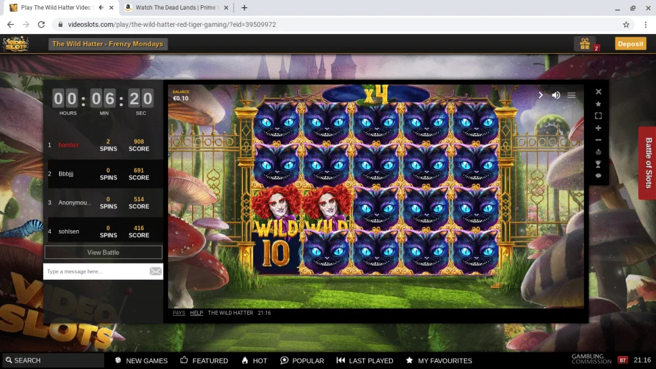Click the address bar URL
The width and height of the screenshot is (656, 369).
[172, 25]
